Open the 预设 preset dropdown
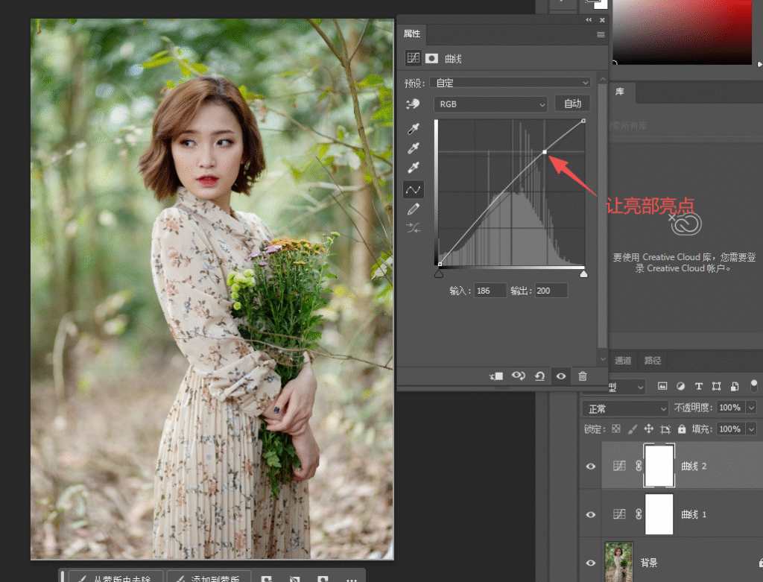This screenshot has height=582, width=763. pos(511,83)
